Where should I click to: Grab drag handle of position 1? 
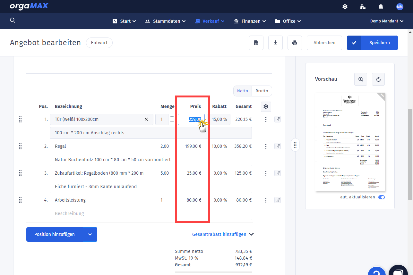click(x=20, y=119)
